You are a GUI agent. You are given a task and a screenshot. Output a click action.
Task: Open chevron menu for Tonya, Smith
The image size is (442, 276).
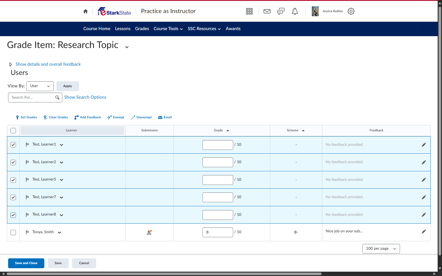click(59, 233)
